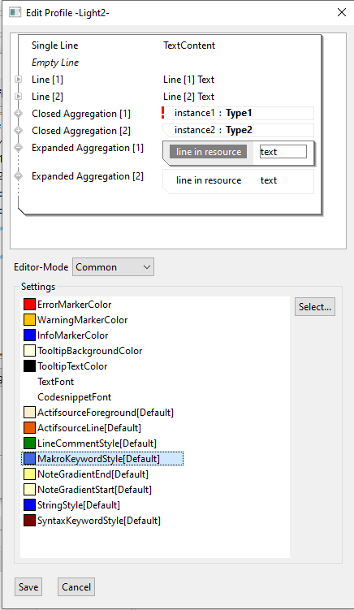Click the text input field in preview
Screen dimensions: 354x610
(283, 152)
